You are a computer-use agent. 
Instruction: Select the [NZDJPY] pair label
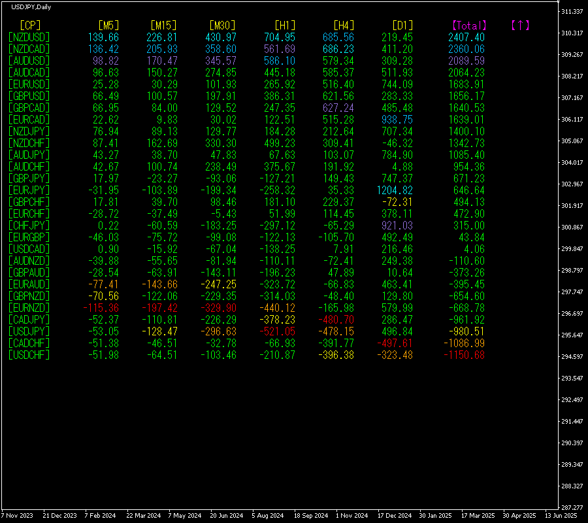tap(29, 131)
